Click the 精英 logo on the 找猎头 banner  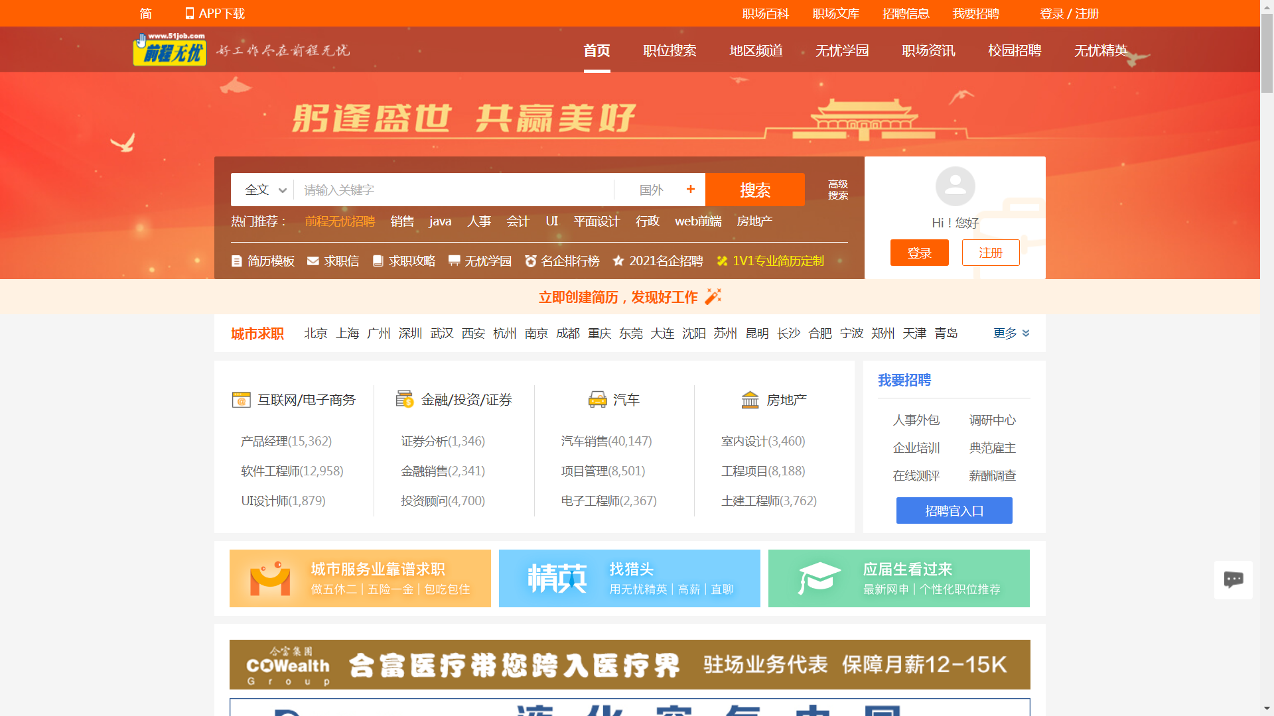557,578
